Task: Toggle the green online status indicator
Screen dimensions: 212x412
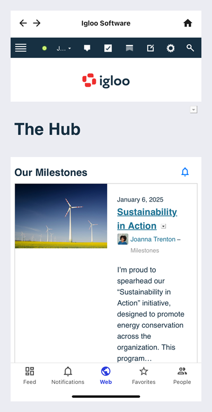Action: (x=45, y=48)
